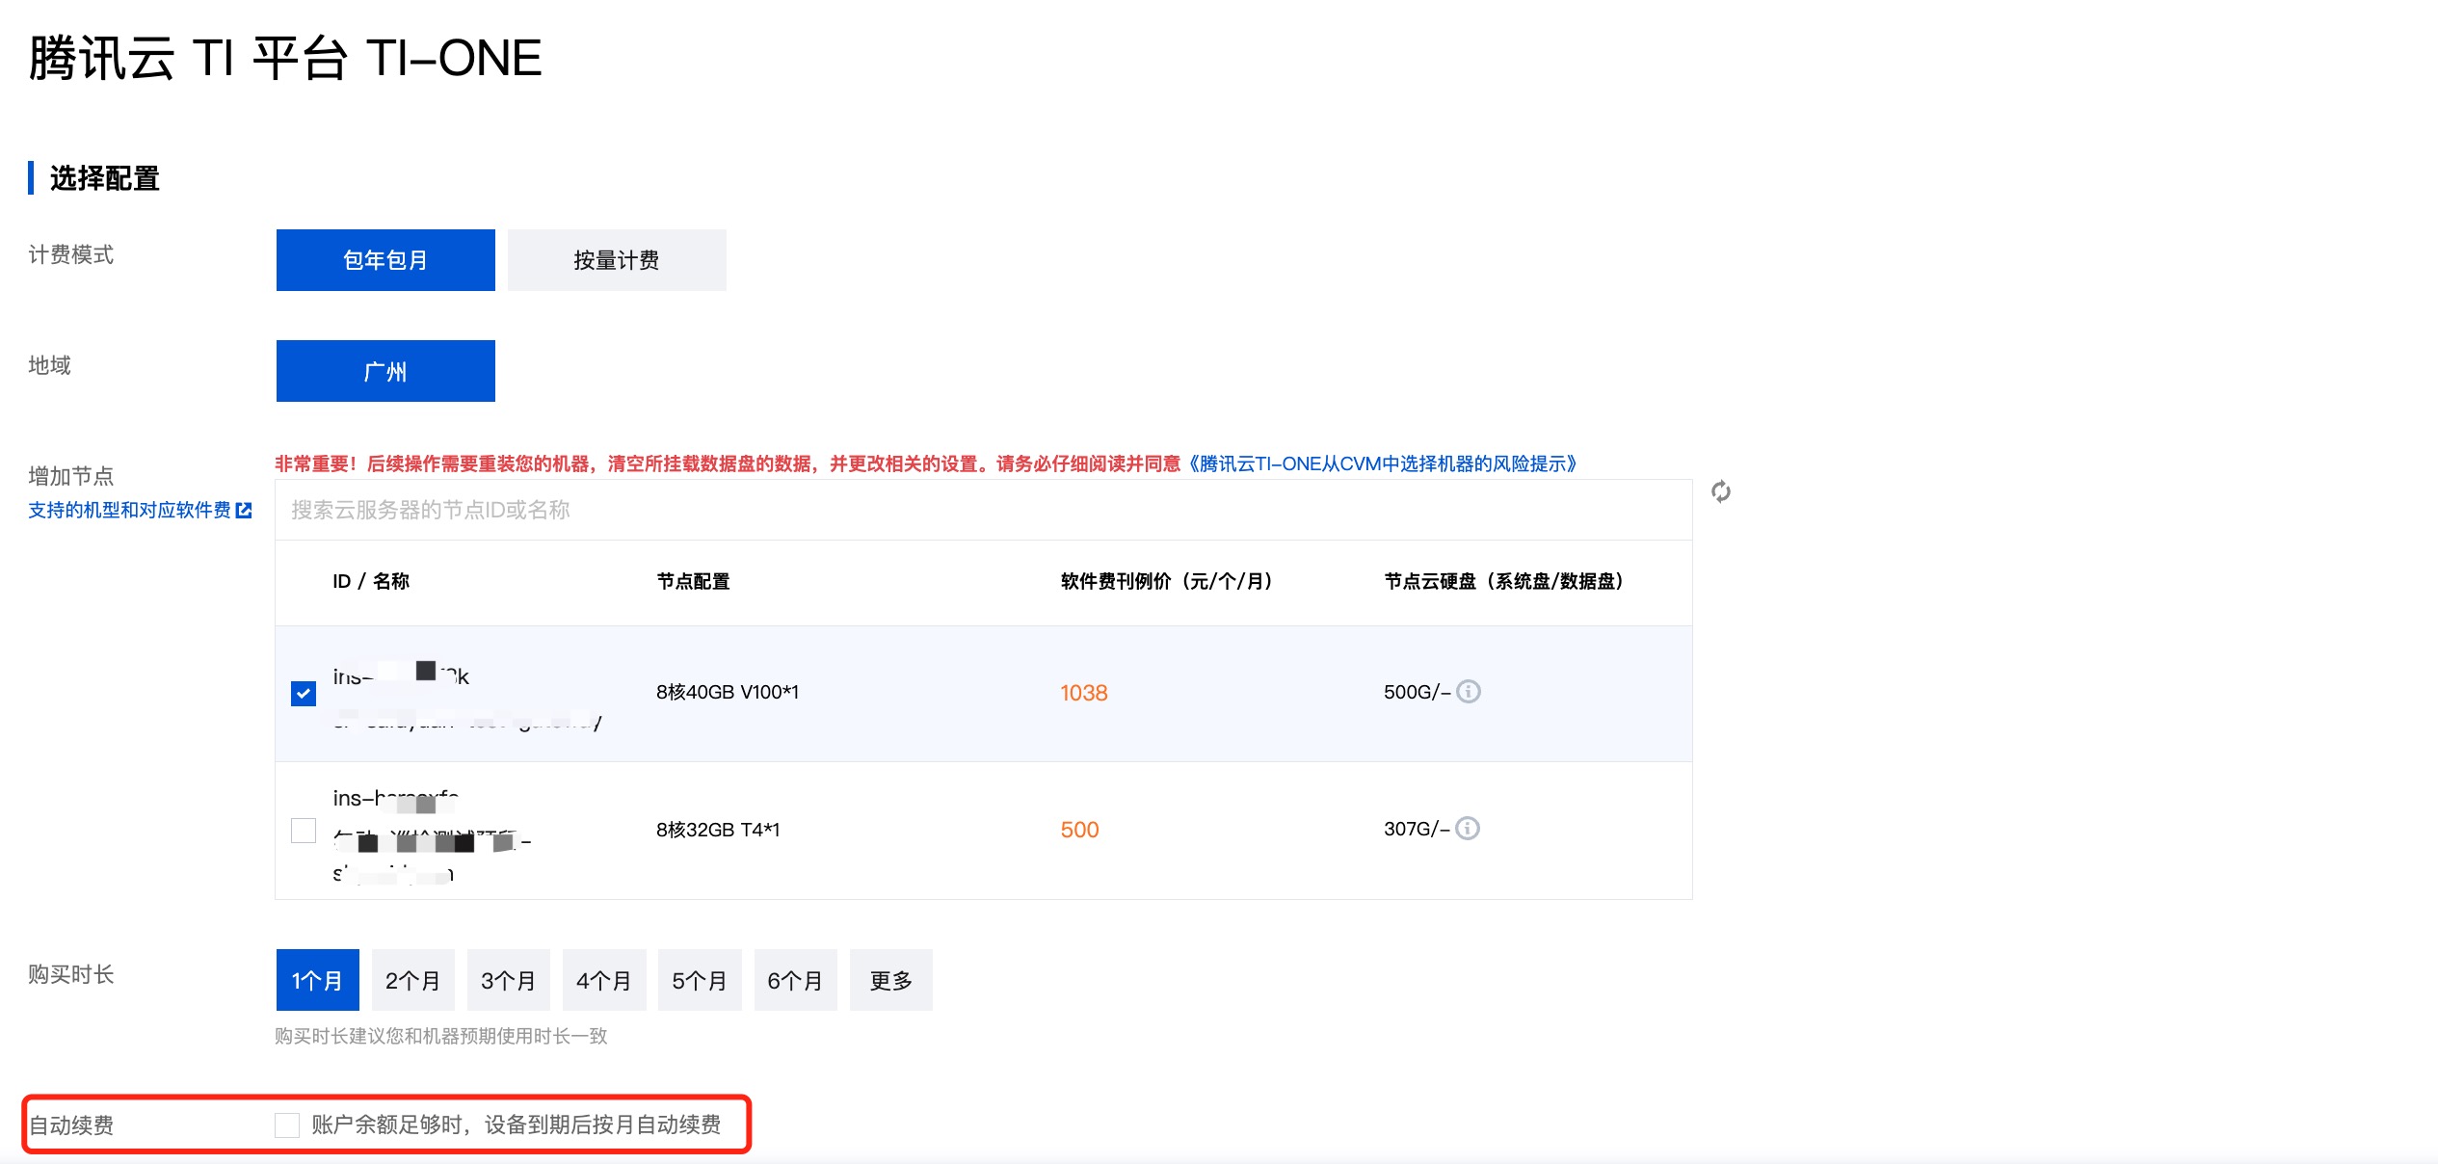Uncheck the V100 node checkbox
The width and height of the screenshot is (2438, 1164).
[304, 693]
